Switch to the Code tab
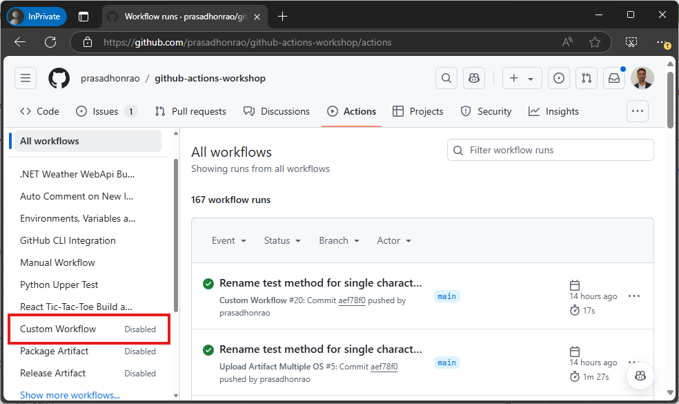 [39, 111]
